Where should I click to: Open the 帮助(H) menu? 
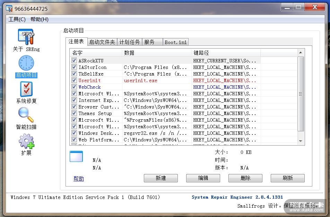pyautogui.click(x=40, y=19)
